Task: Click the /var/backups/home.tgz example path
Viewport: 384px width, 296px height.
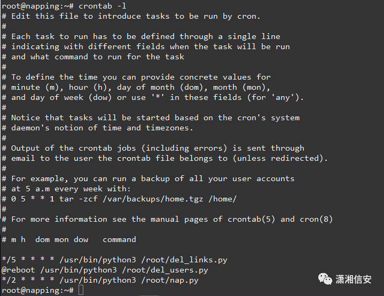Action: [153, 199]
